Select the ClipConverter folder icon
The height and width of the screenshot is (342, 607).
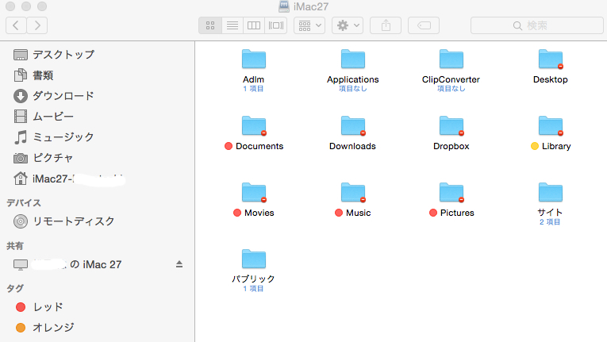[451, 59]
